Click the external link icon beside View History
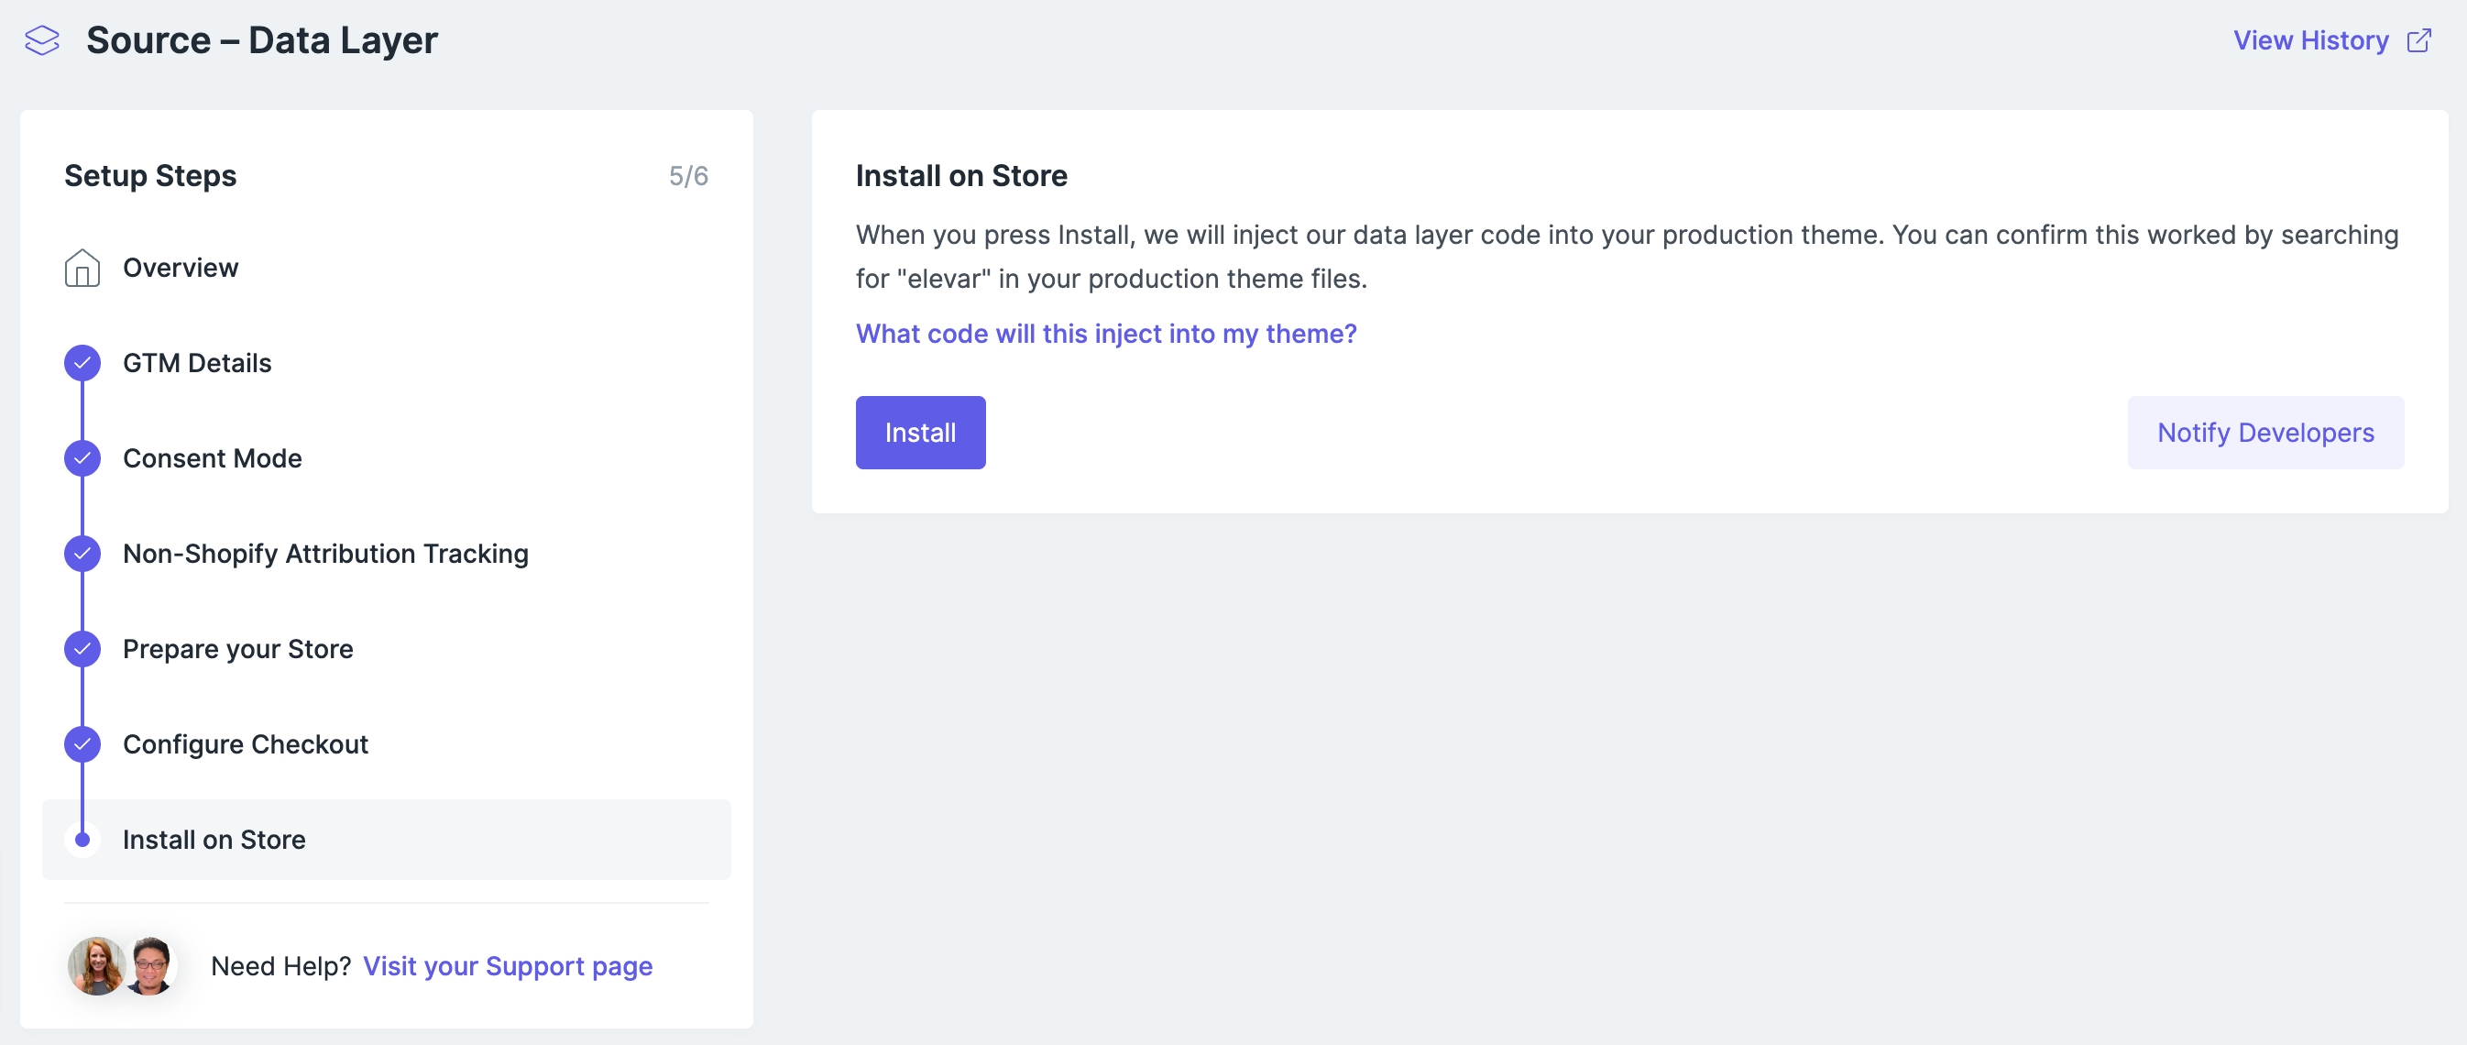The image size is (2467, 1045). click(2419, 40)
